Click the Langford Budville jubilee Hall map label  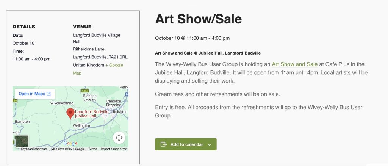(x=92, y=114)
